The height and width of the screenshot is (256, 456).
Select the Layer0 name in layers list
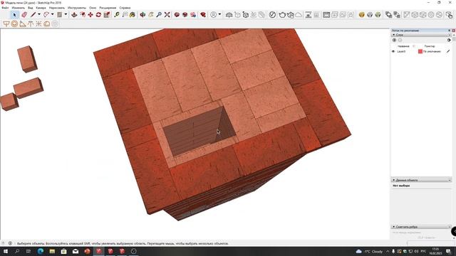[x=401, y=51]
